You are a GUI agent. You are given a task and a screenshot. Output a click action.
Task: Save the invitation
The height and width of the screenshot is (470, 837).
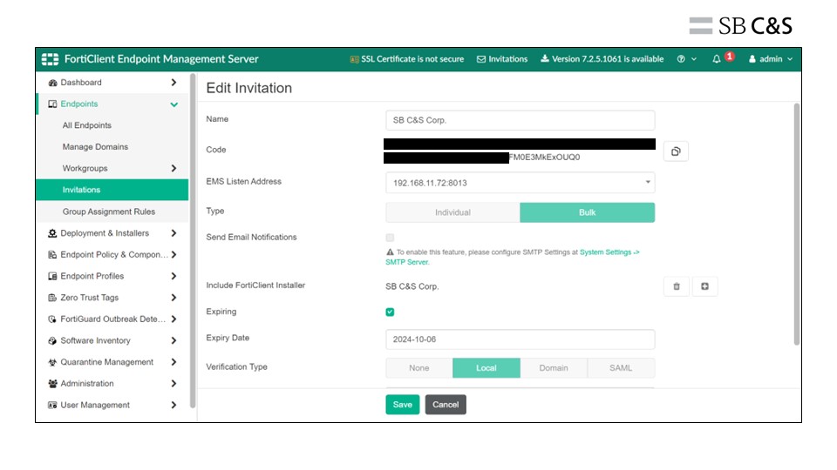[x=403, y=405]
